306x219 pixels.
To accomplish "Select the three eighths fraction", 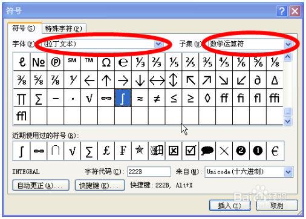I will [22, 80].
